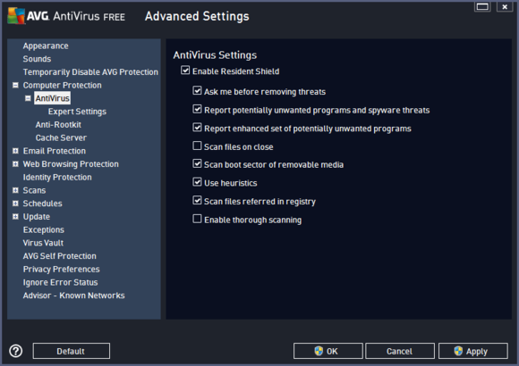Select Update in the tree

37,217
